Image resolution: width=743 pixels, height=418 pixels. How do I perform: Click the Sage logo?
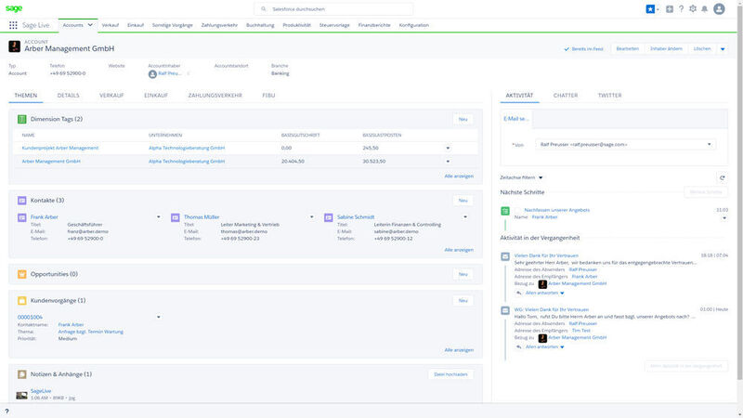pyautogui.click(x=14, y=8)
